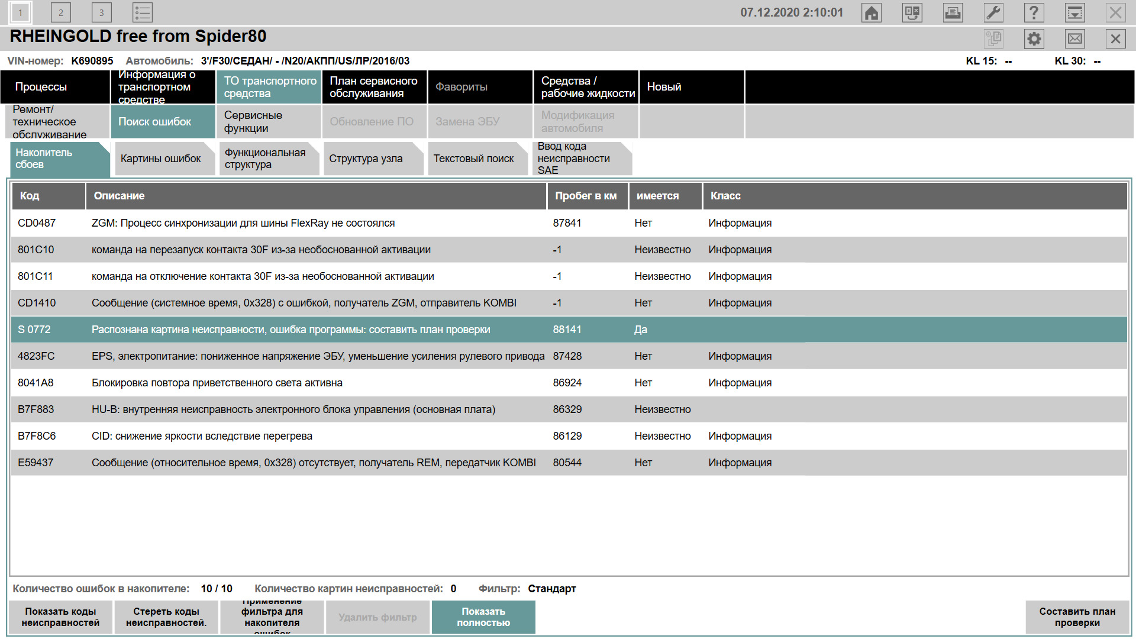
Task: Open the gear settings icon
Action: tap(1034, 39)
